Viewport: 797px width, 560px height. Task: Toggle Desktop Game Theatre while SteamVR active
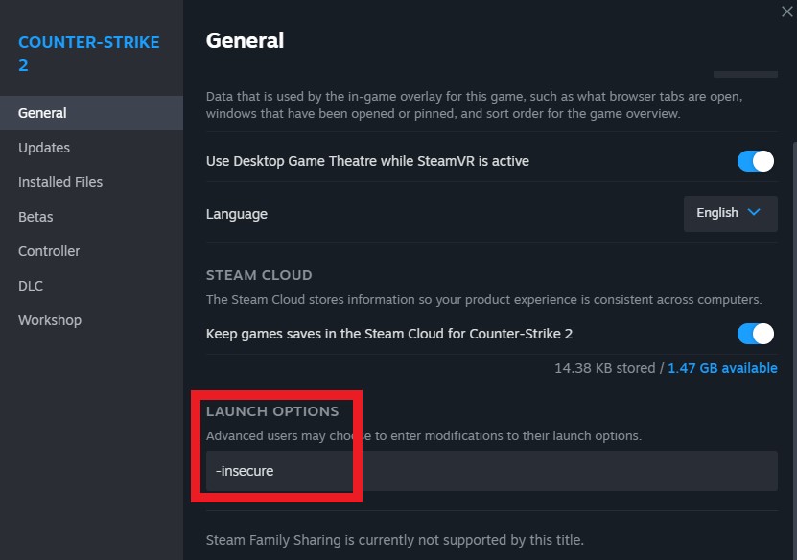coord(756,161)
